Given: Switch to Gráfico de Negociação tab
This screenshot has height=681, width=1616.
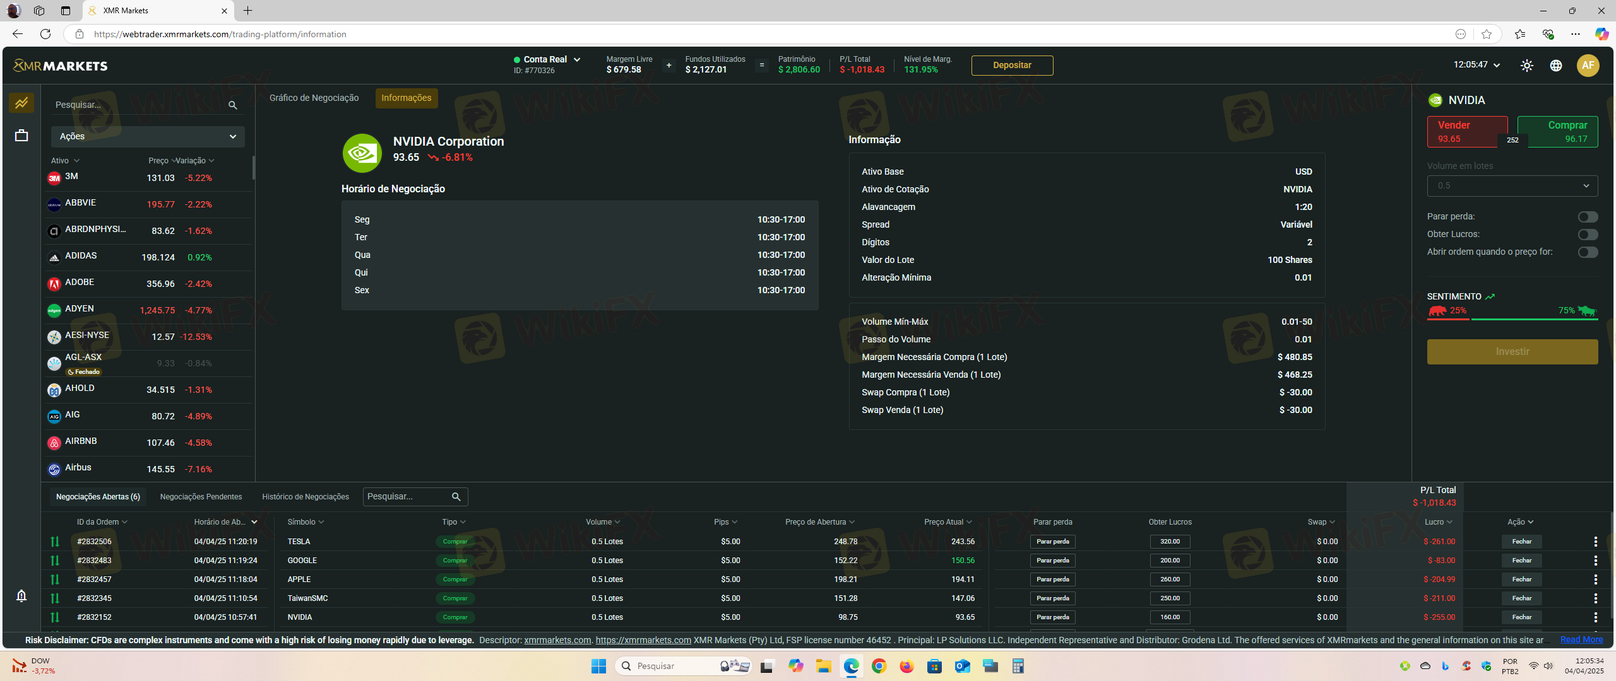Looking at the screenshot, I should (x=314, y=98).
